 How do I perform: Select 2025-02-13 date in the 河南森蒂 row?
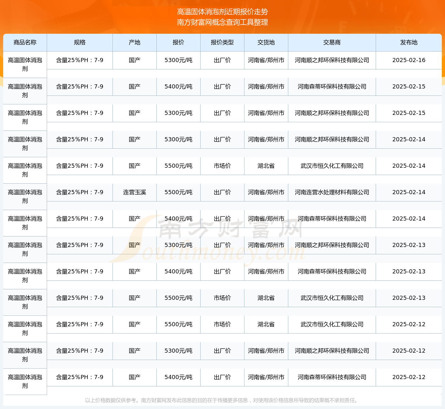click(x=409, y=271)
